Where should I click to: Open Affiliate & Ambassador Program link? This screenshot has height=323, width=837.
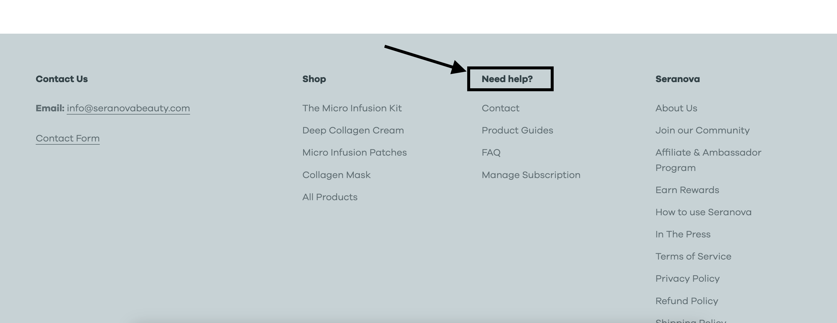point(708,153)
